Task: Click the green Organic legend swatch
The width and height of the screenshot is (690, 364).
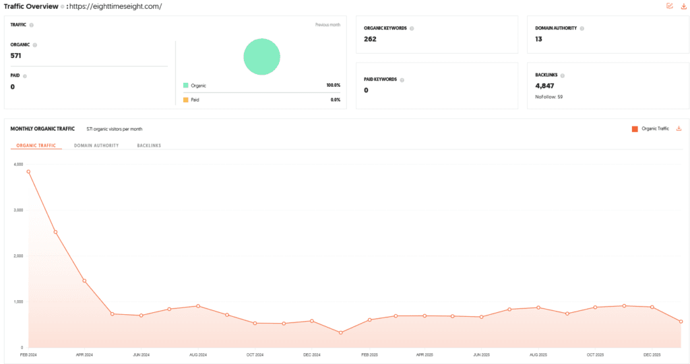Action: pyautogui.click(x=186, y=85)
